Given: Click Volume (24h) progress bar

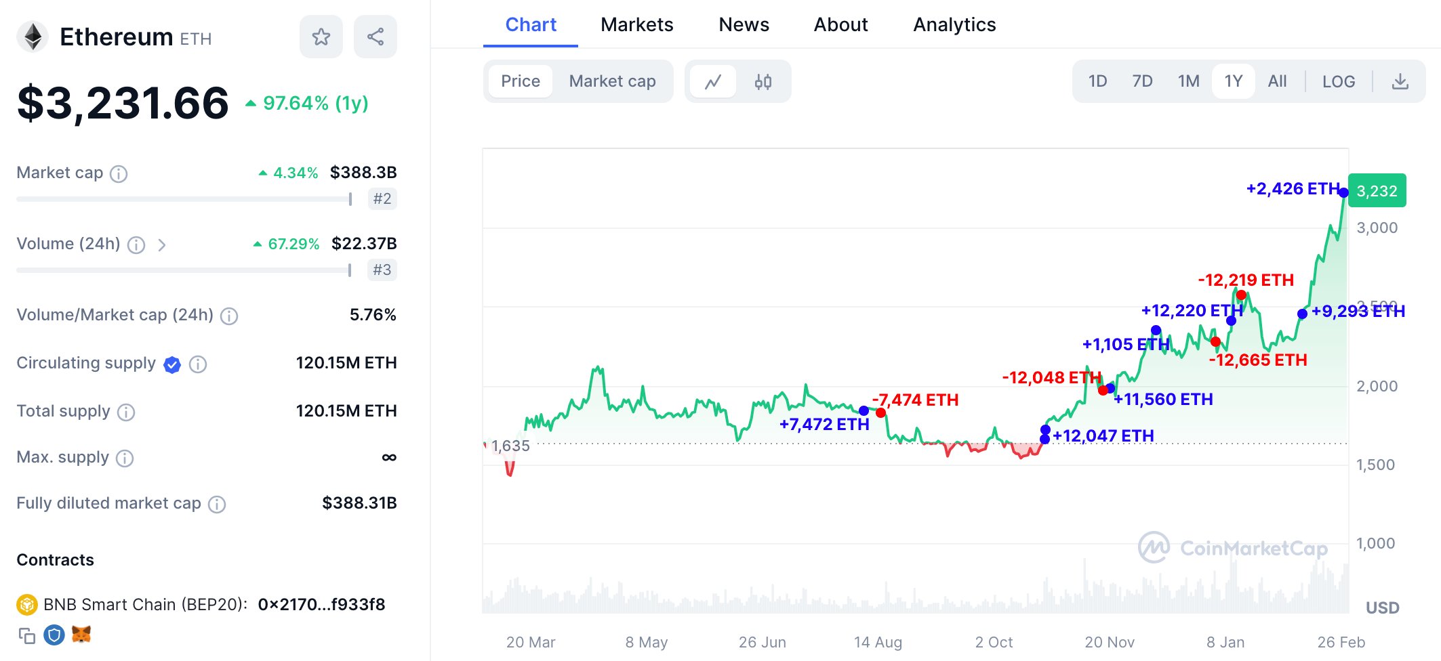Looking at the screenshot, I should (x=184, y=270).
